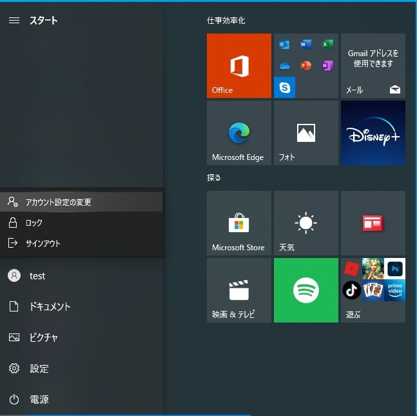Open the card game in 遊ぶ folder
Screen dimensions: 417x416
click(x=373, y=290)
